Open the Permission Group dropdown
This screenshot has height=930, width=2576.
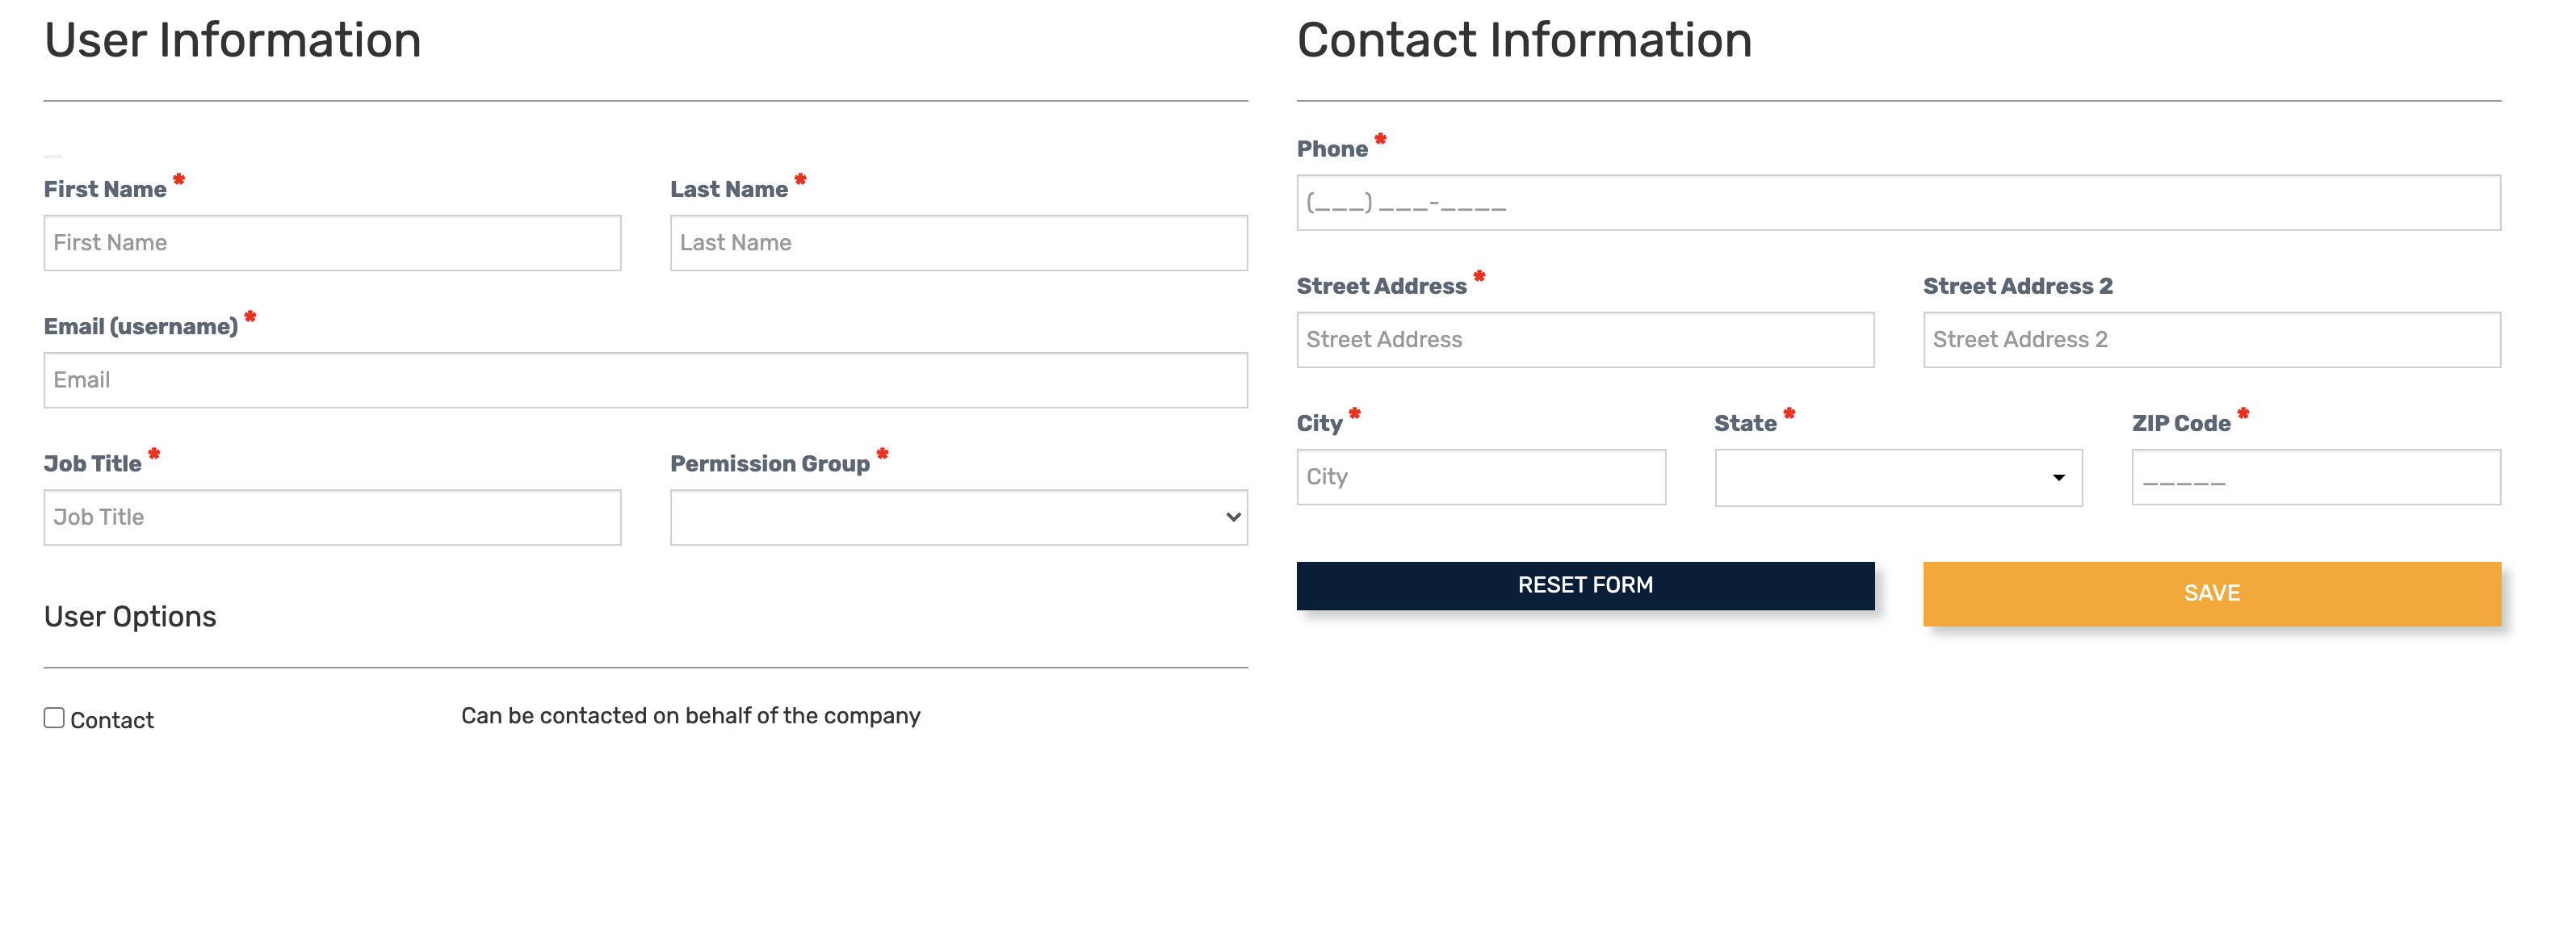[x=958, y=517]
